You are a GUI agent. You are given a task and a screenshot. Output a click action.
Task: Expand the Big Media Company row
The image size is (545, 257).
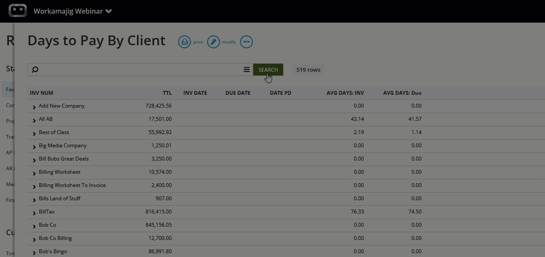[34, 147]
